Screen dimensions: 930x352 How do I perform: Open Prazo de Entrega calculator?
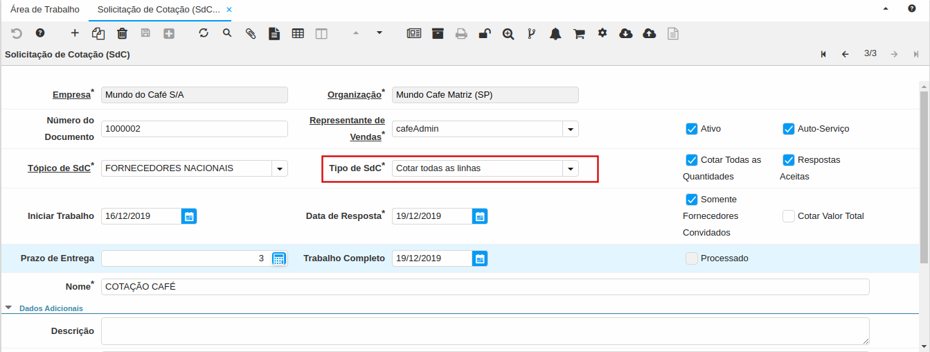[279, 258]
